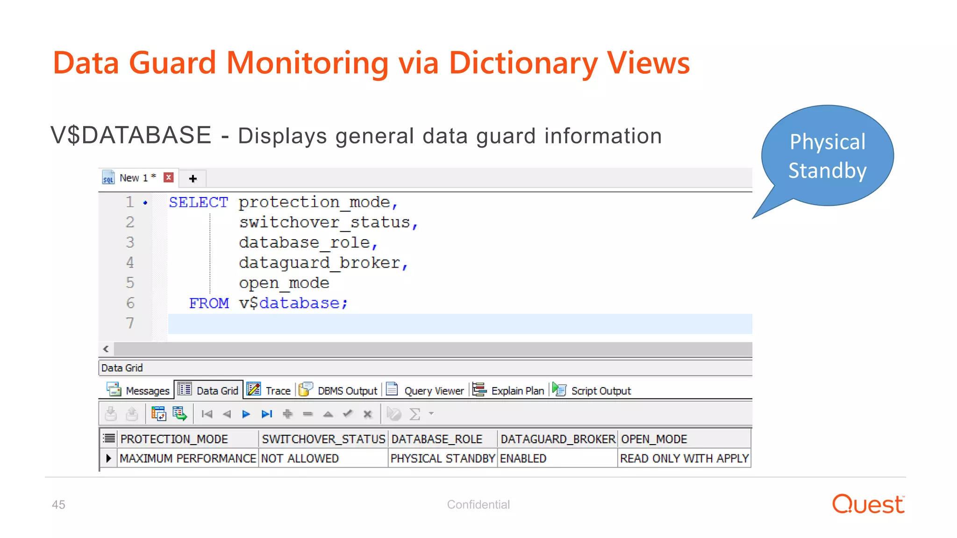Click the sigma calculation icon
957x538 pixels.
click(x=415, y=414)
